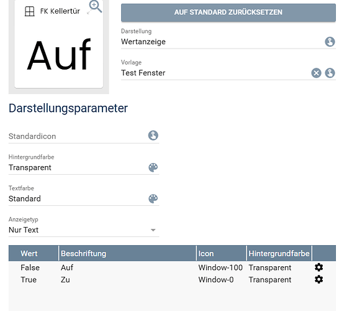Open settings gear for the True row
Viewport: 347px width, 311px height.
tap(318, 279)
